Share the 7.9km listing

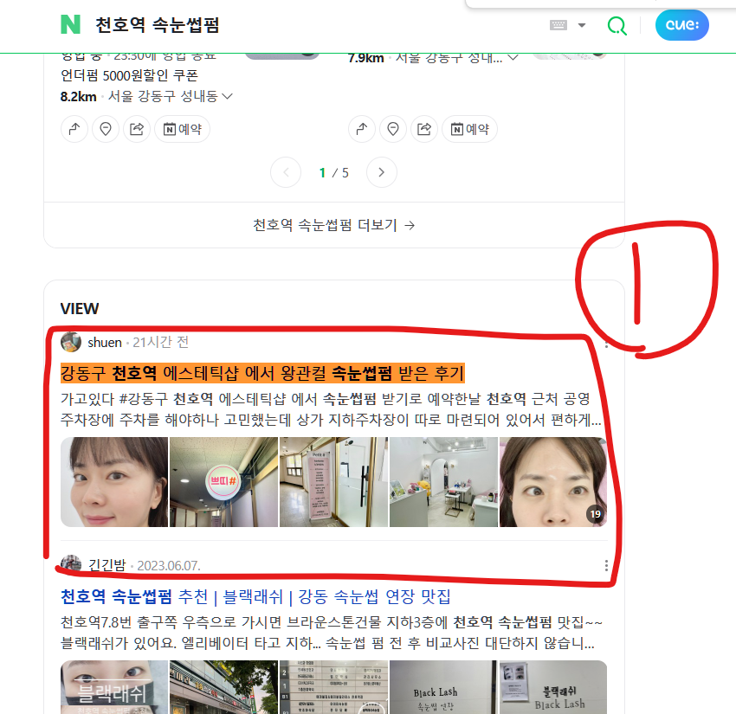tap(424, 129)
